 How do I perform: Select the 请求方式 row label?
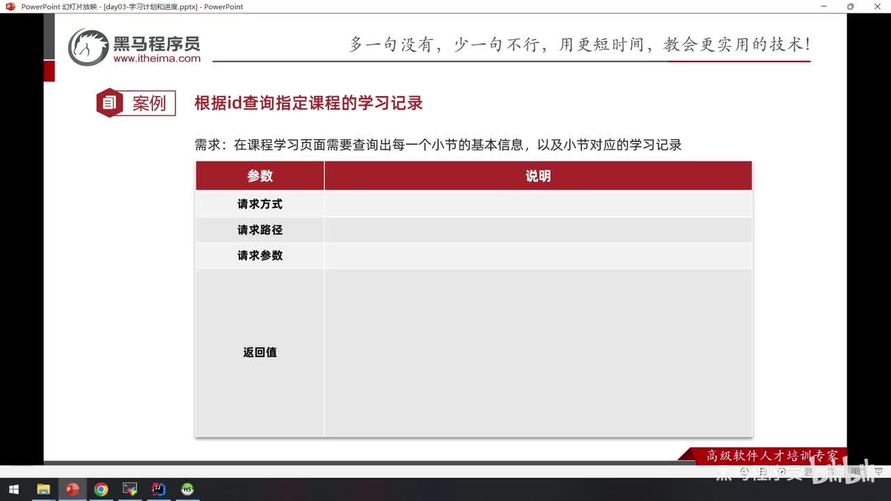tap(260, 204)
